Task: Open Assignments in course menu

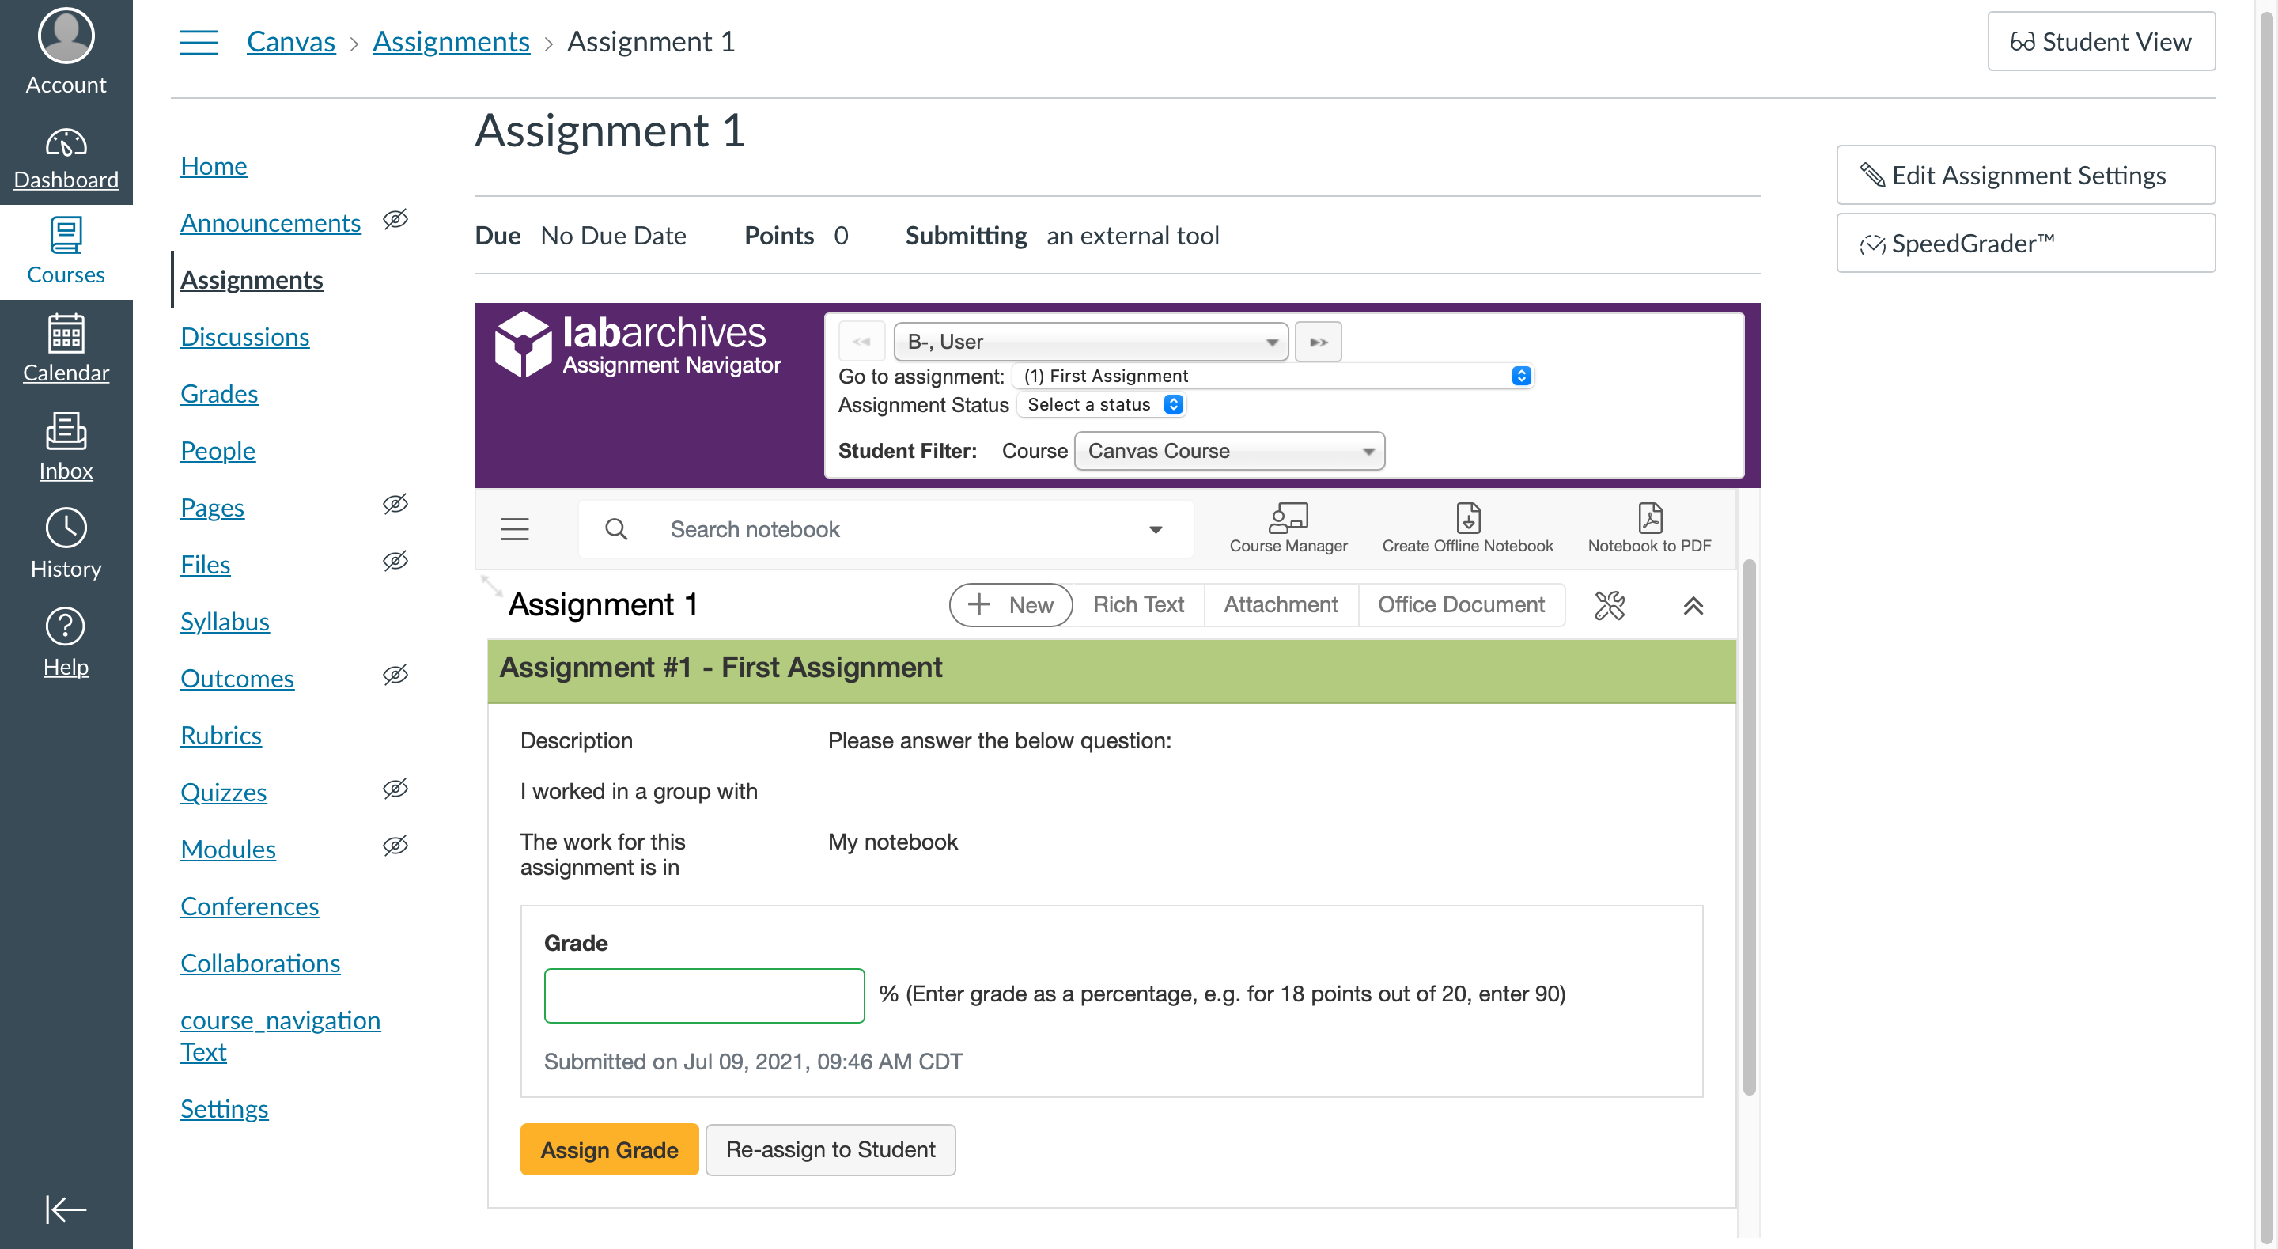Action: [252, 279]
